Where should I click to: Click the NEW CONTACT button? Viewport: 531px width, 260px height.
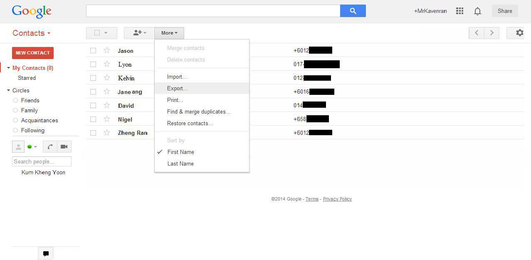(x=33, y=53)
